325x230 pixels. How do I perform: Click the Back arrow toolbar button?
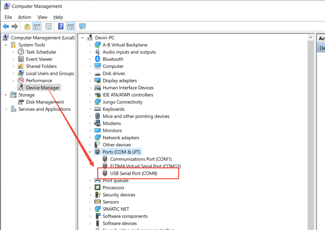[6, 27]
